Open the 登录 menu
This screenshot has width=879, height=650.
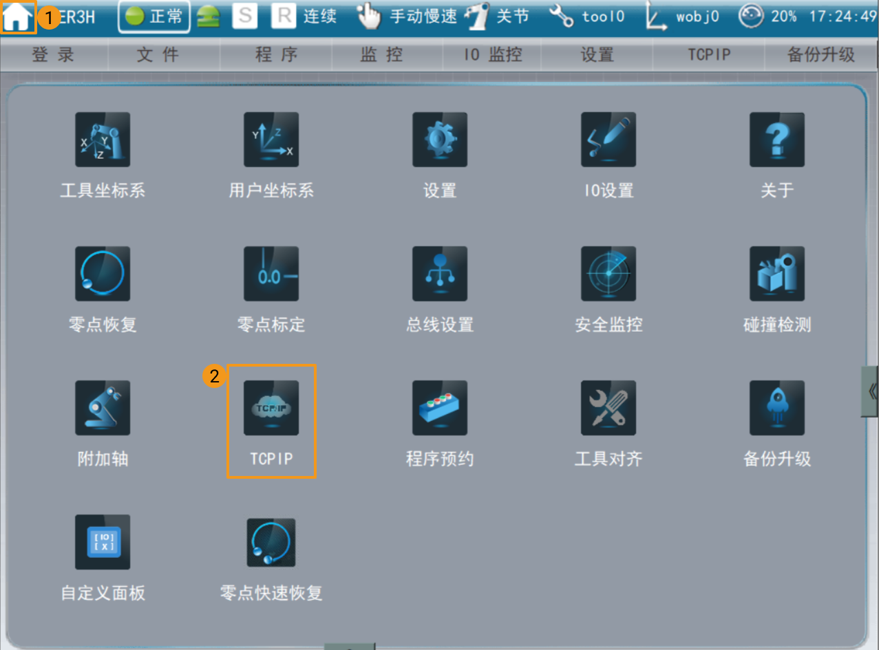(53, 55)
